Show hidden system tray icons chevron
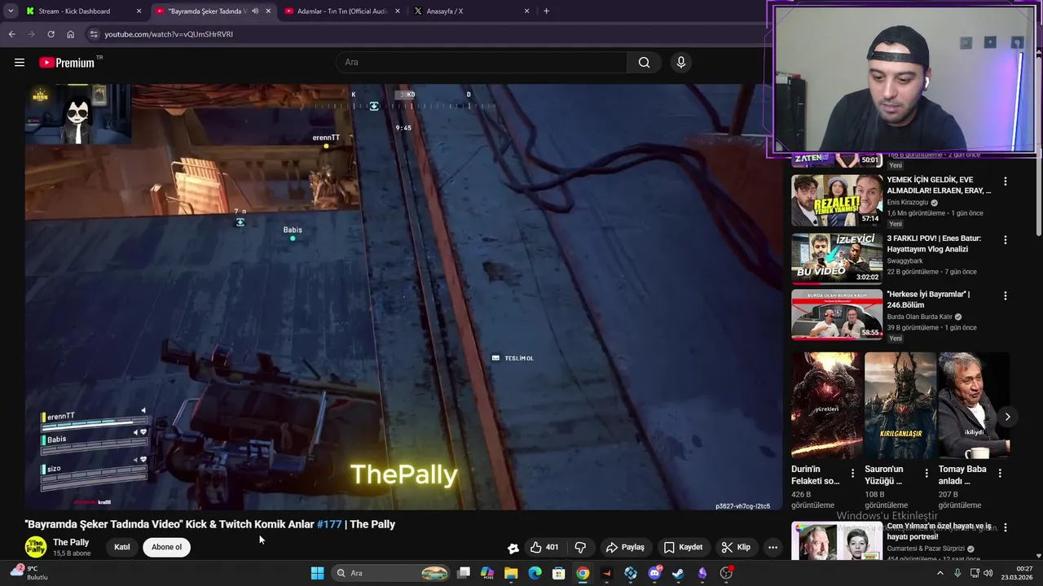Viewport: 1043px width, 586px height. (940, 573)
